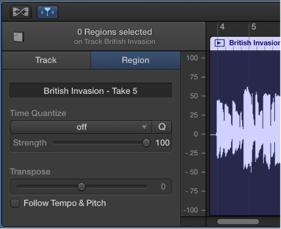Screen dimensions: 281x229
Task: Click the -50 amplitude scale label
Action: (191, 172)
